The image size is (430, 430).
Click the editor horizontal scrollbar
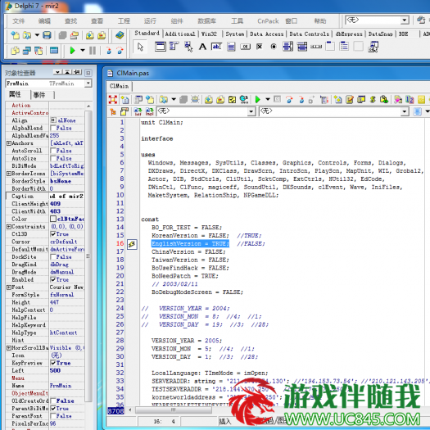(174, 410)
